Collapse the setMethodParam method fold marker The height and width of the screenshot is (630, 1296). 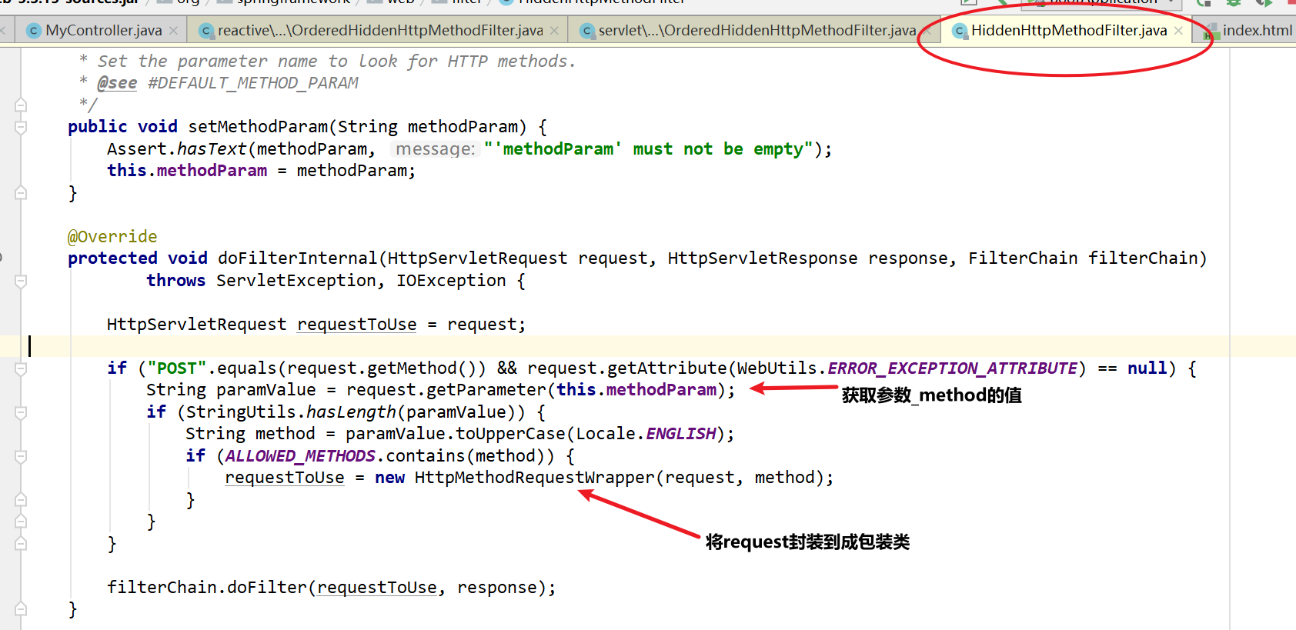(x=21, y=127)
